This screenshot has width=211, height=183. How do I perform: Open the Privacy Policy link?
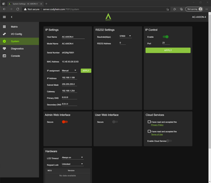click(157, 125)
